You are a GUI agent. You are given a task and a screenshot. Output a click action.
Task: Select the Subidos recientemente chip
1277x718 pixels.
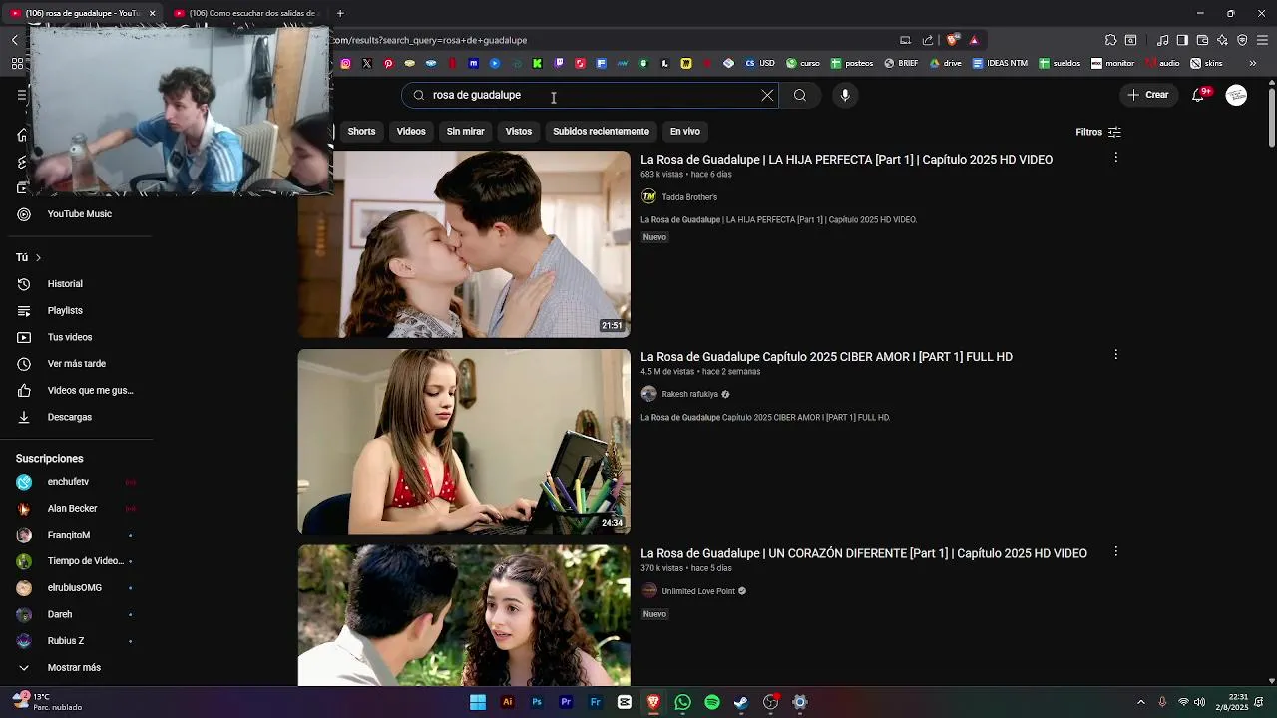point(601,132)
